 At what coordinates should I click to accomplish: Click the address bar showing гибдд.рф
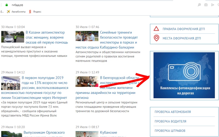[x=82, y=5]
